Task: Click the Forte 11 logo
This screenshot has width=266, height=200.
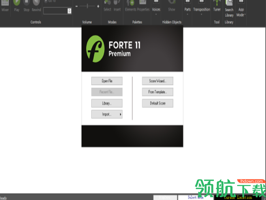Action: 95,49
